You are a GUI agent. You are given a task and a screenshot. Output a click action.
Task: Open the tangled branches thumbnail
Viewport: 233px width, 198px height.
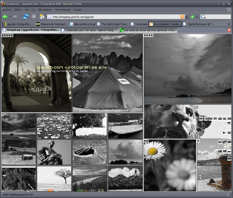pyautogui.click(x=19, y=178)
